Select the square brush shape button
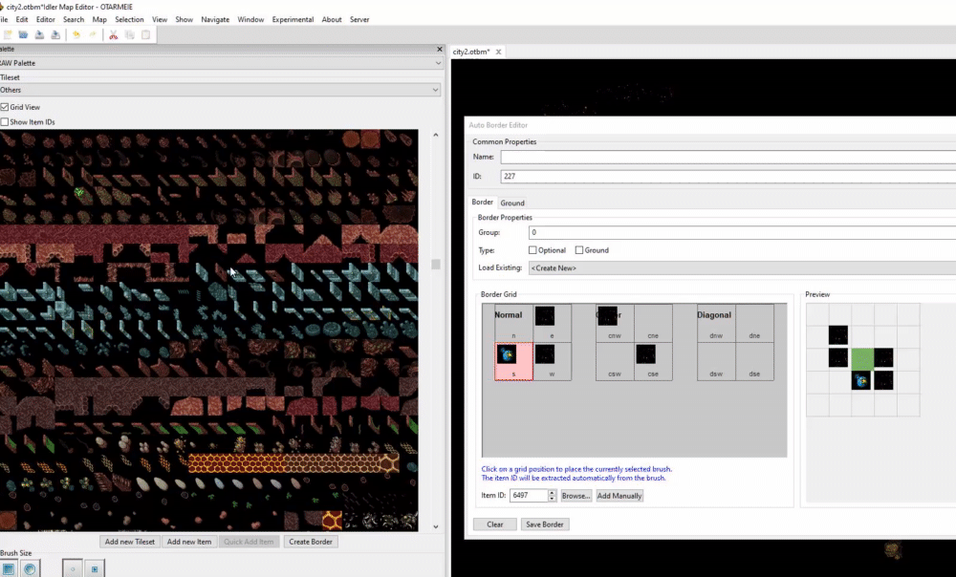 click(9, 568)
